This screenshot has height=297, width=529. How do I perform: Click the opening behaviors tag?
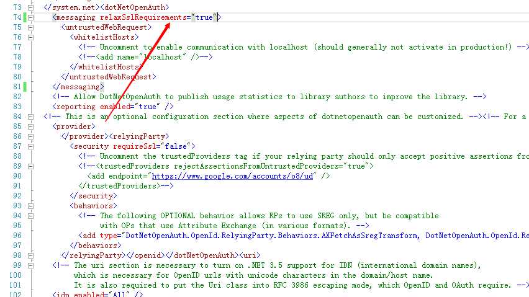[x=94, y=206]
